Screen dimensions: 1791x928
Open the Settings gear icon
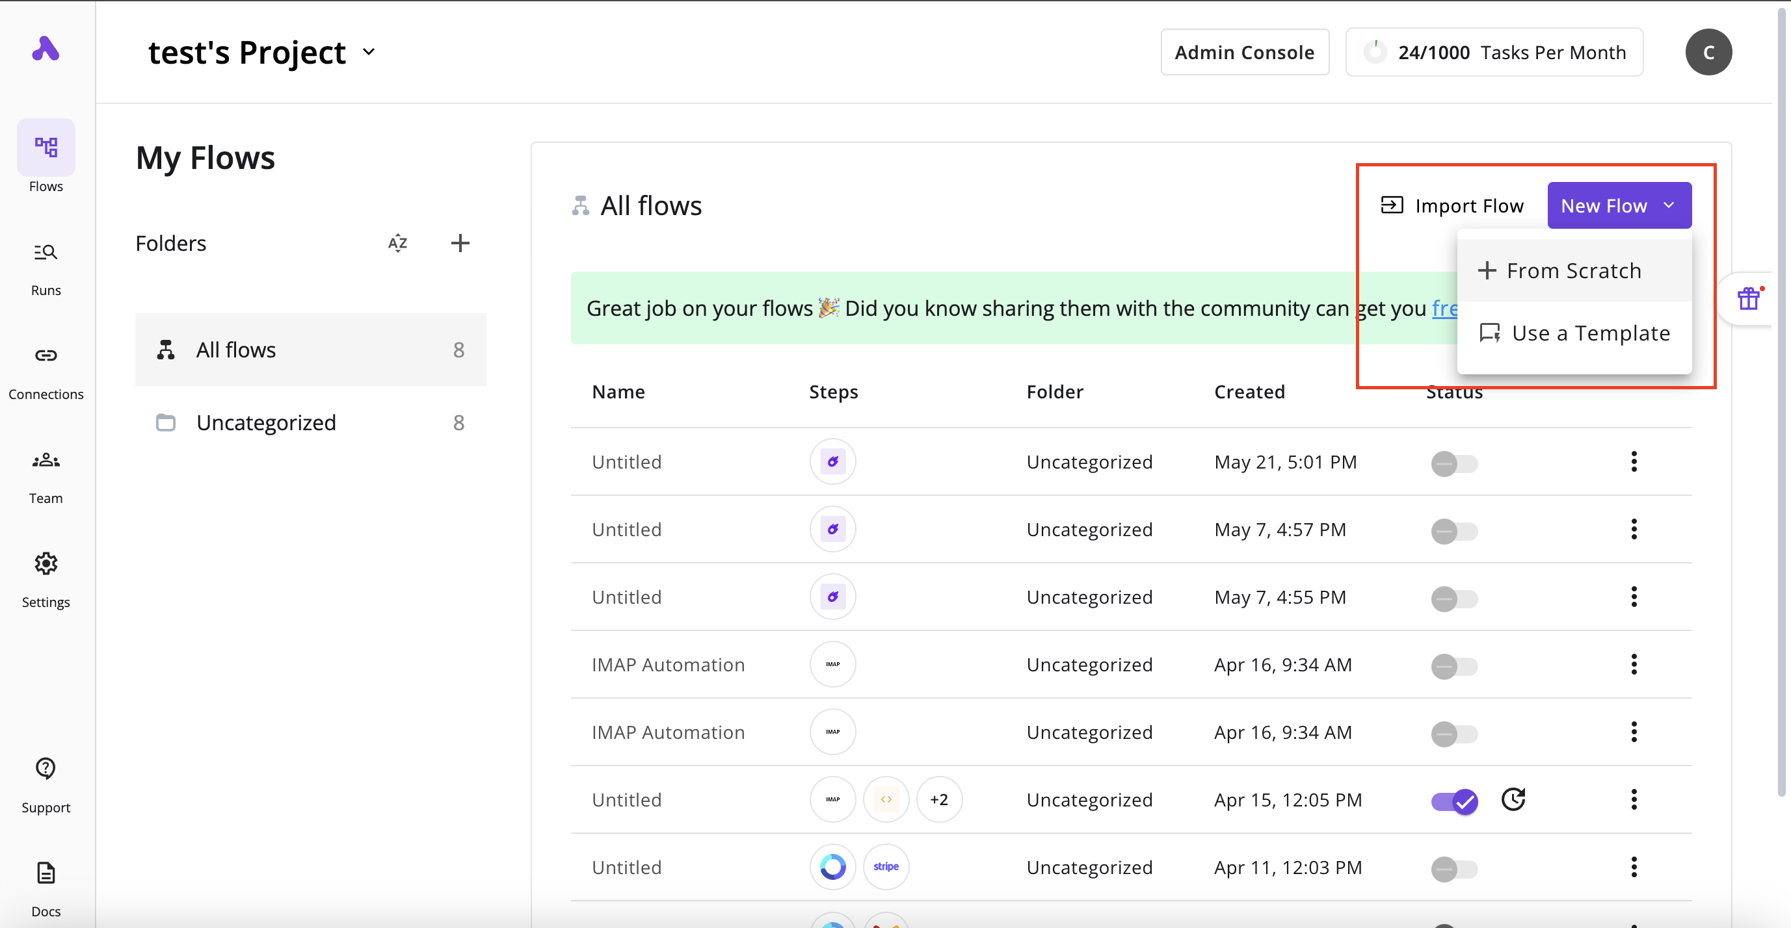tap(46, 563)
